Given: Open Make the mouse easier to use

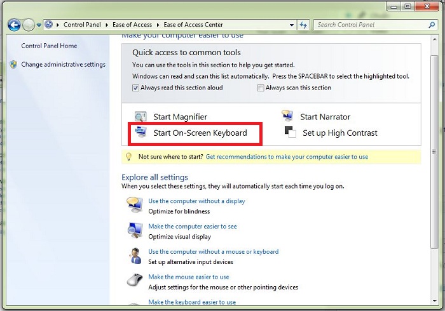Looking at the screenshot, I should click(x=189, y=277).
